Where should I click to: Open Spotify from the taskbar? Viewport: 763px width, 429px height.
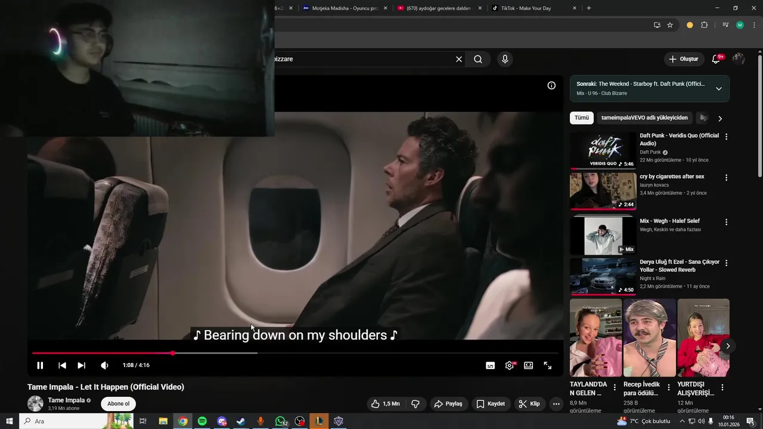coord(202,421)
